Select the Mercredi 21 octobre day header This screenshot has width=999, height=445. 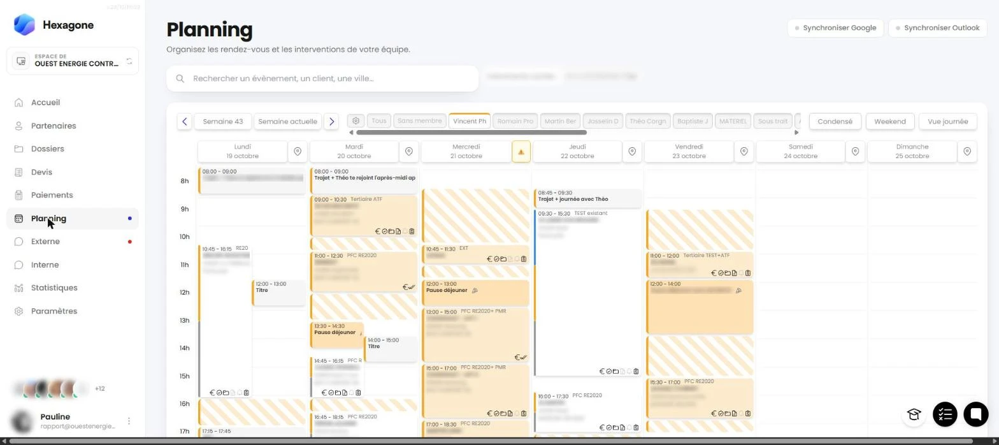(466, 152)
